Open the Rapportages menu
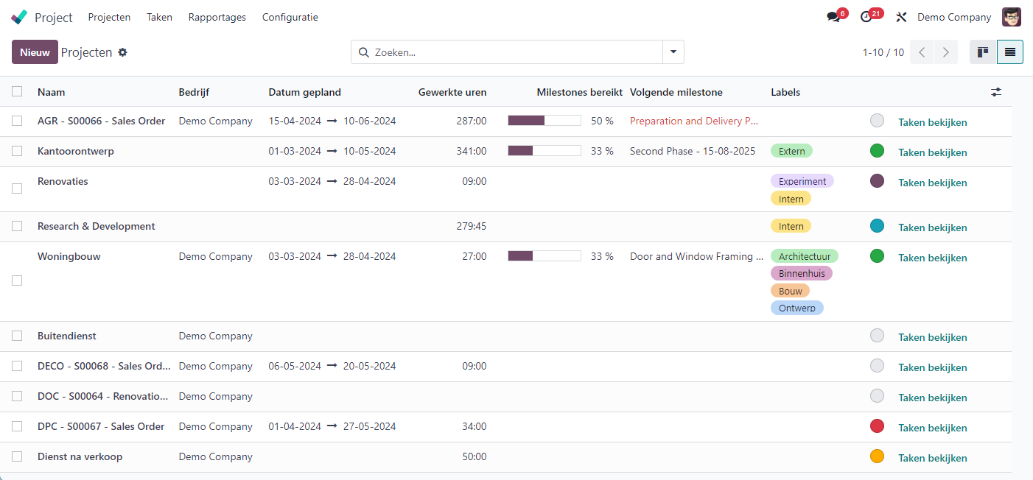This screenshot has width=1033, height=480. (217, 17)
